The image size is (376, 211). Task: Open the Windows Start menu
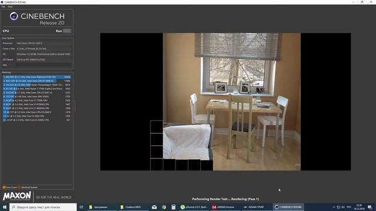click(x=5, y=207)
